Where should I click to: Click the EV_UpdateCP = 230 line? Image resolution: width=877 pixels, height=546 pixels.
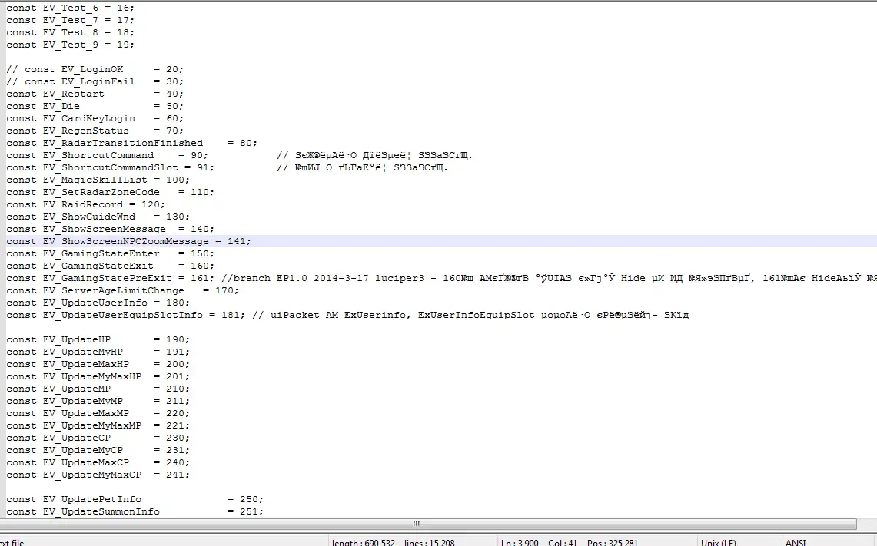(98, 438)
